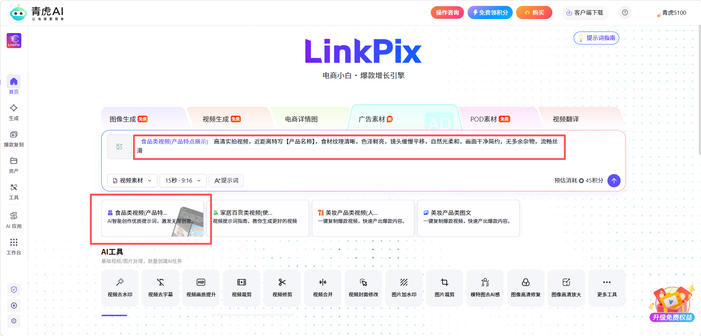Click 客户端下载 button
Screen dimensions: 701x336
tap(585, 12)
